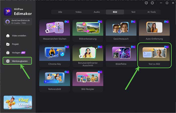Select the Gesichtstausch face swap tool
Screen dimensions: 176x113
121,31
